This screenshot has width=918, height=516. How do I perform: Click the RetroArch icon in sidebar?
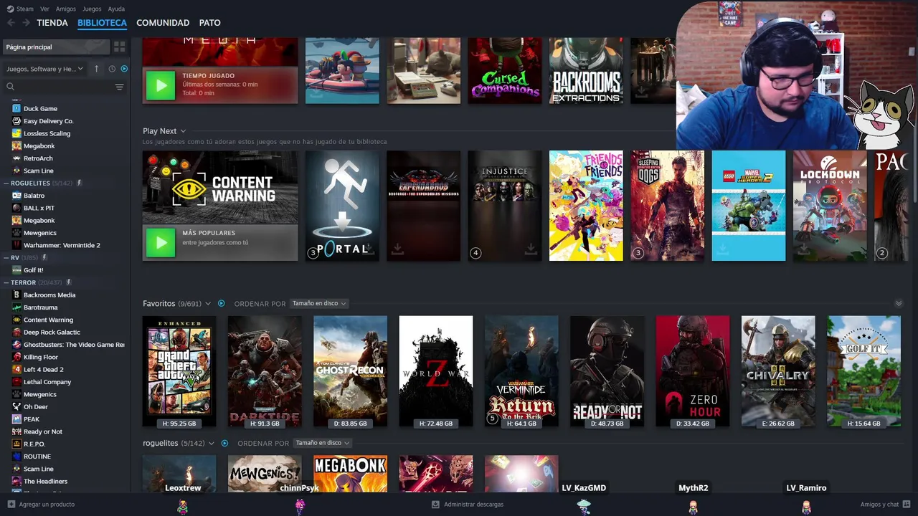[16, 158]
